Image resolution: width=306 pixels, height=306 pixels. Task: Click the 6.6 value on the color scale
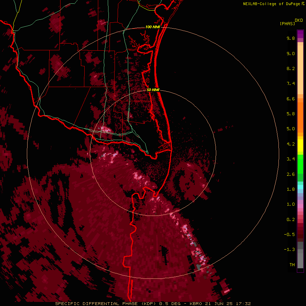pos(291,99)
